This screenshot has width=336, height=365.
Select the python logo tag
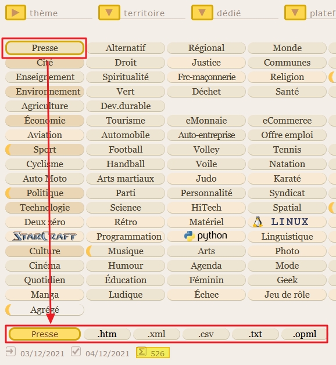(206, 236)
